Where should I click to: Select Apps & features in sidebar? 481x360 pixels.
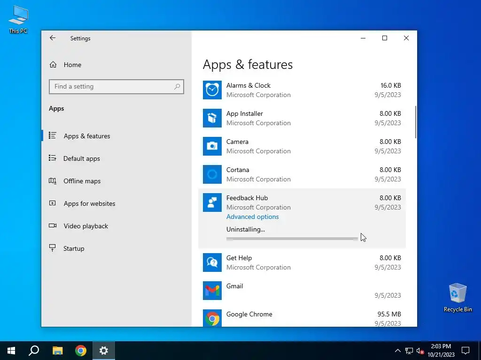pyautogui.click(x=116, y=136)
